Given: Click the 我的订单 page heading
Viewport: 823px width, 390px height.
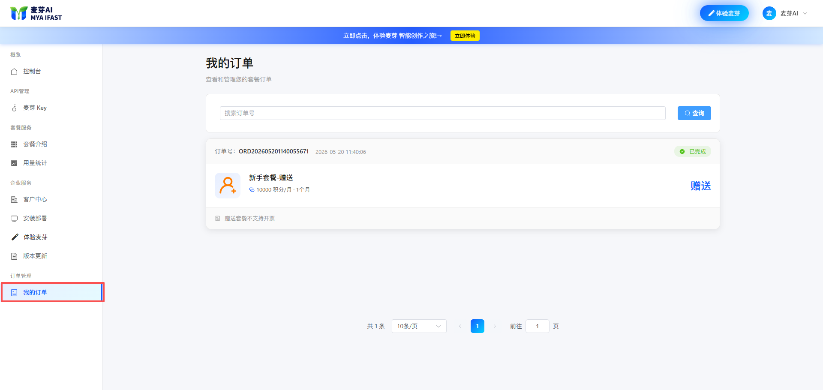Looking at the screenshot, I should click(230, 63).
